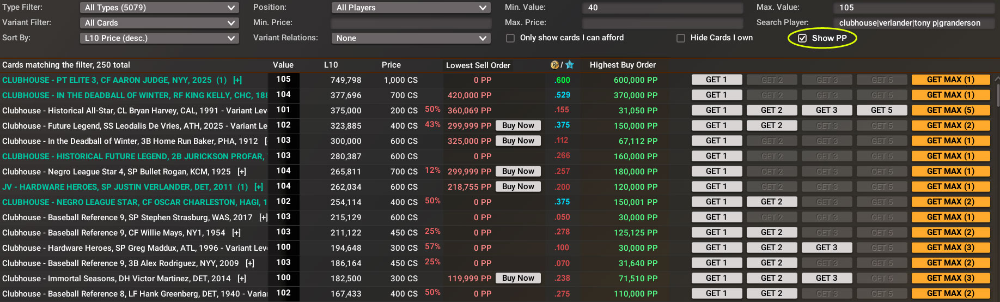Image resolution: width=1000 pixels, height=302 pixels.
Task: Click the [+] icon next to Victor Martinez
Action: coord(242,279)
